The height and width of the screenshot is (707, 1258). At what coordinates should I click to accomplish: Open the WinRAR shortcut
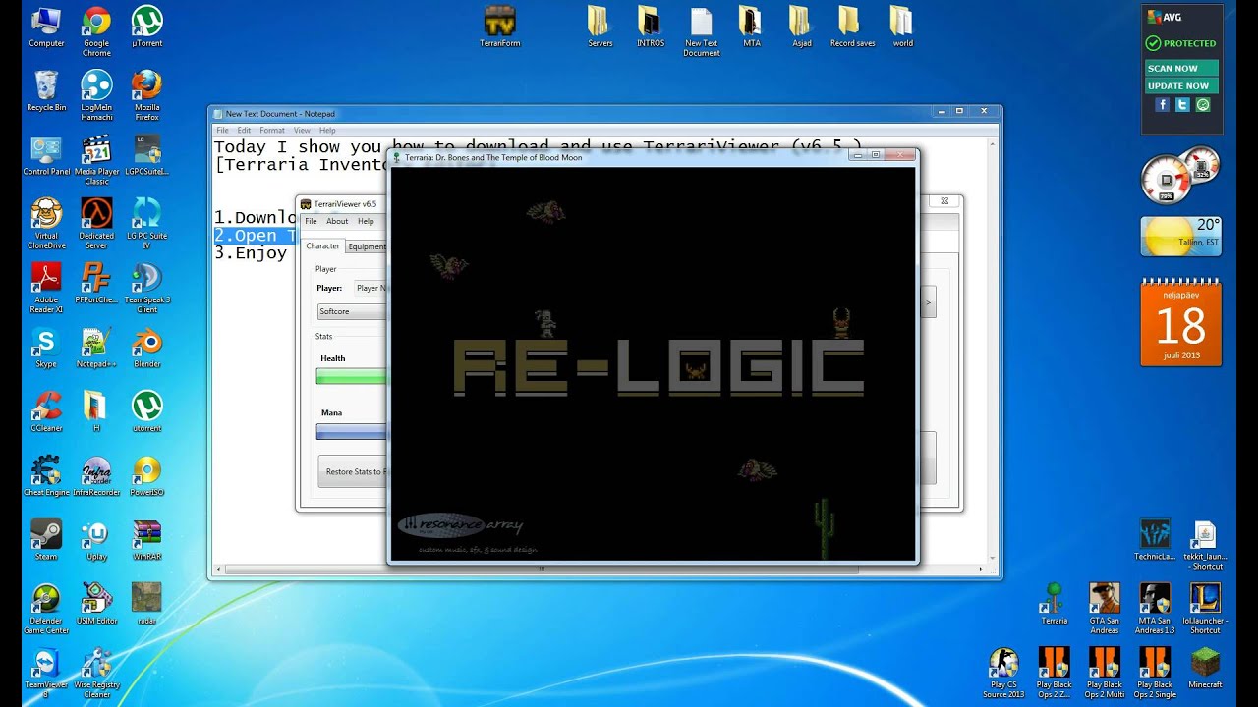147,540
